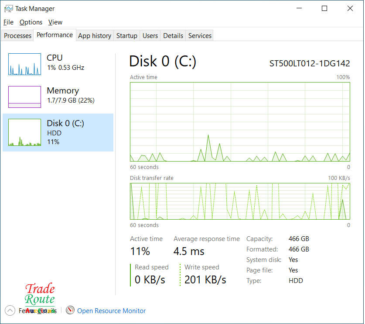Viewport: 365px width, 324px height.
Task: Go to the Startup tab
Action: point(127,36)
